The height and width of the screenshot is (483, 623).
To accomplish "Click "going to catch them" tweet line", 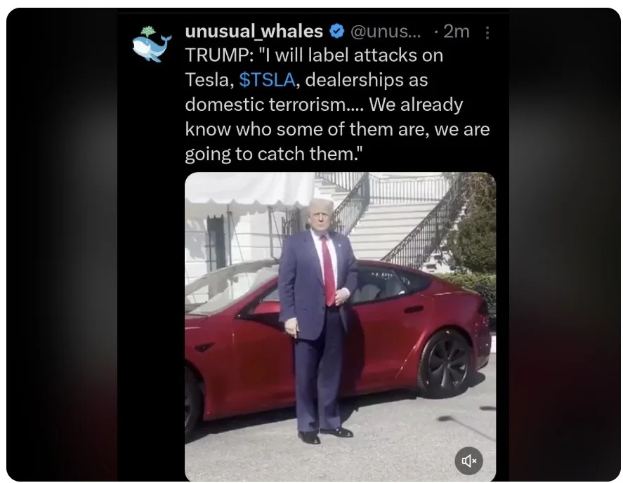I will coord(274,154).
